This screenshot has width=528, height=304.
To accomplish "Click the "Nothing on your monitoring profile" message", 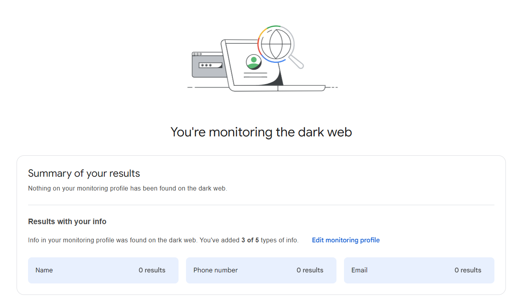I will [128, 189].
